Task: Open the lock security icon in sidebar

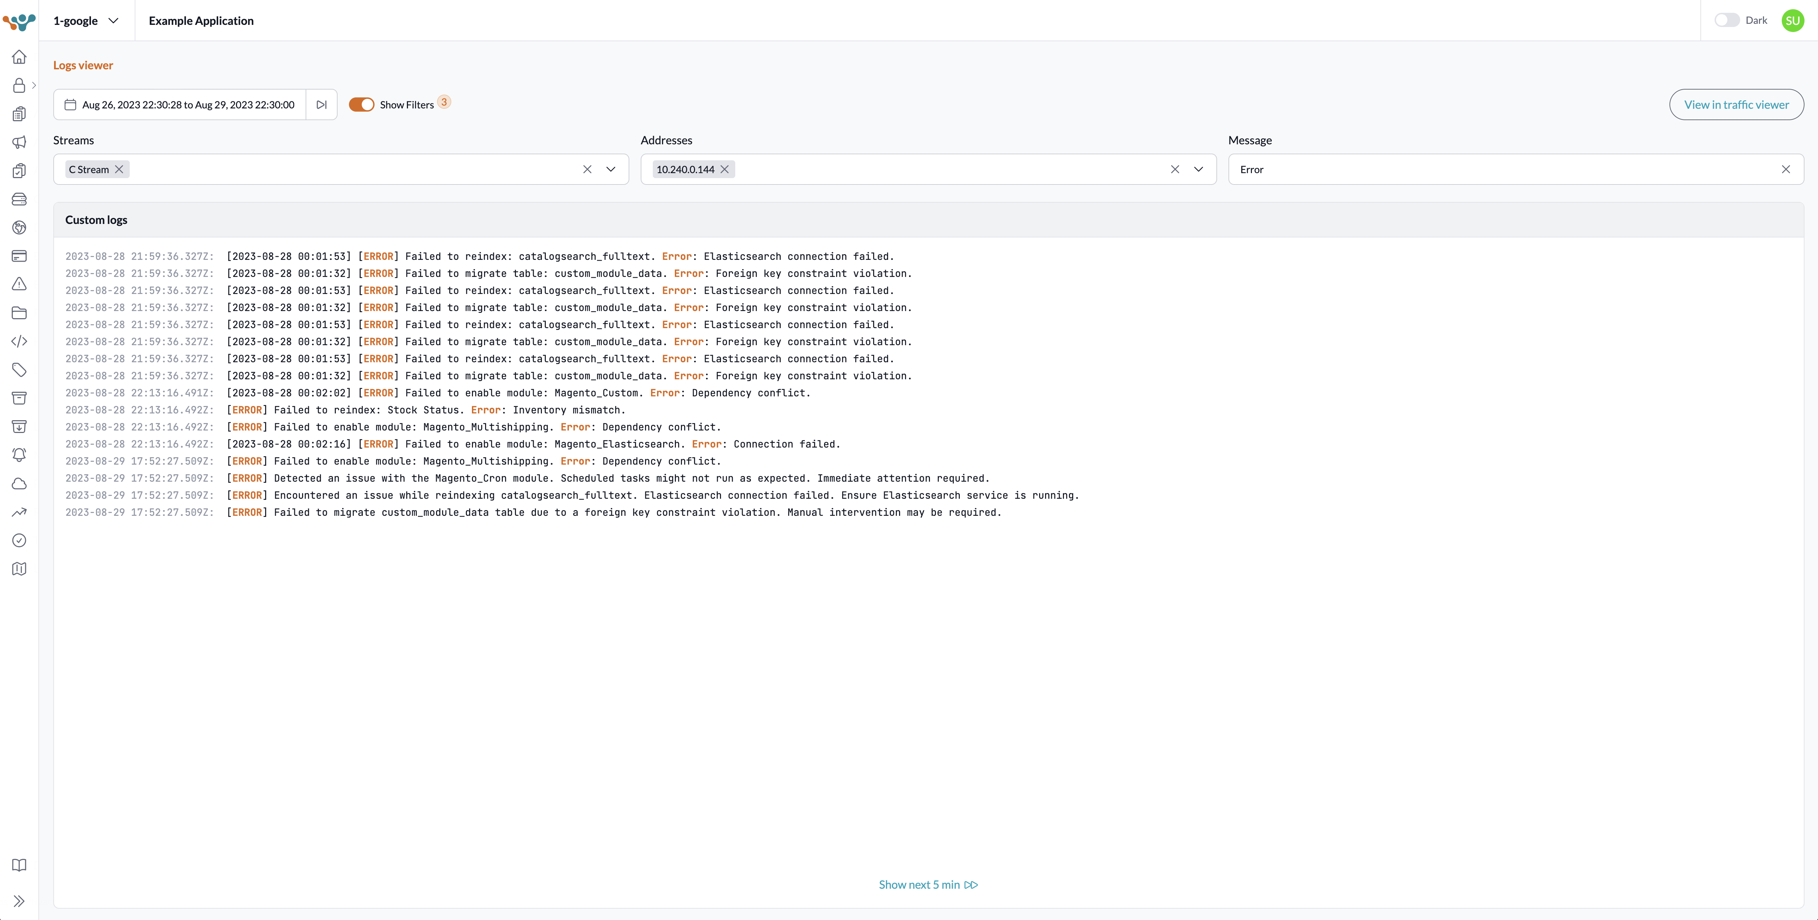Action: pos(19,85)
